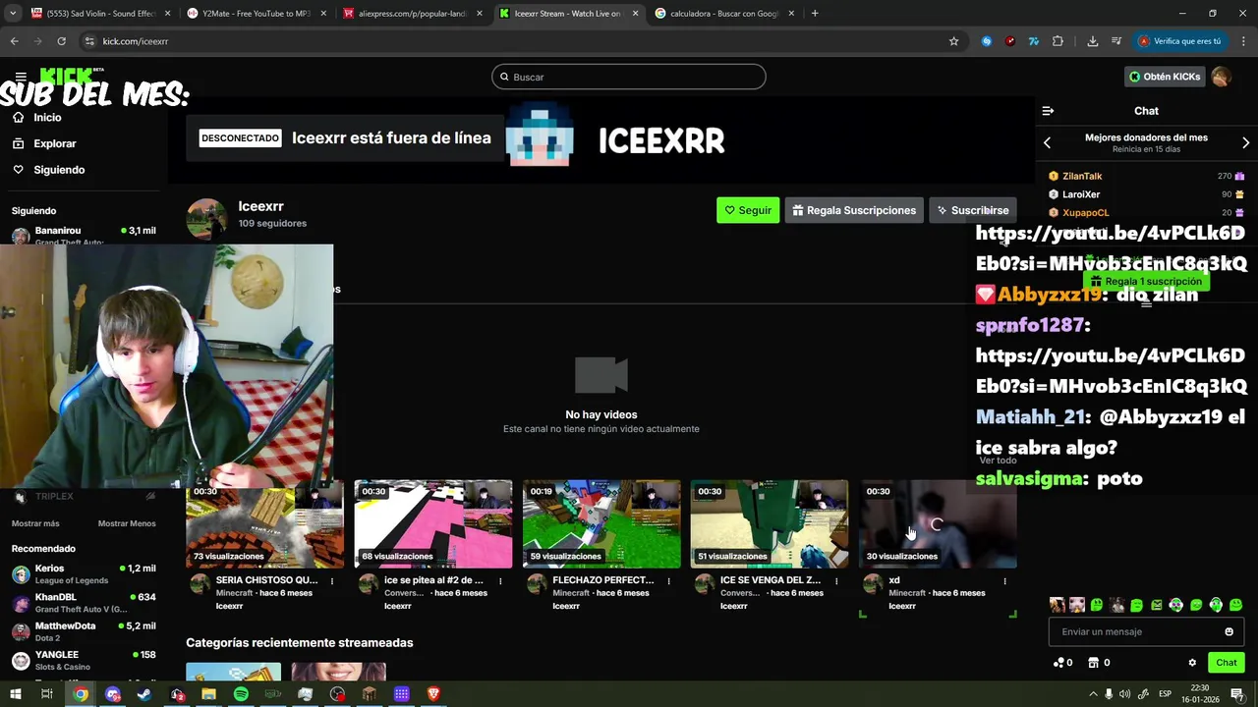This screenshot has width=1258, height=707.
Task: Open Kerios channel in Recomendado
Action: [x=84, y=574]
